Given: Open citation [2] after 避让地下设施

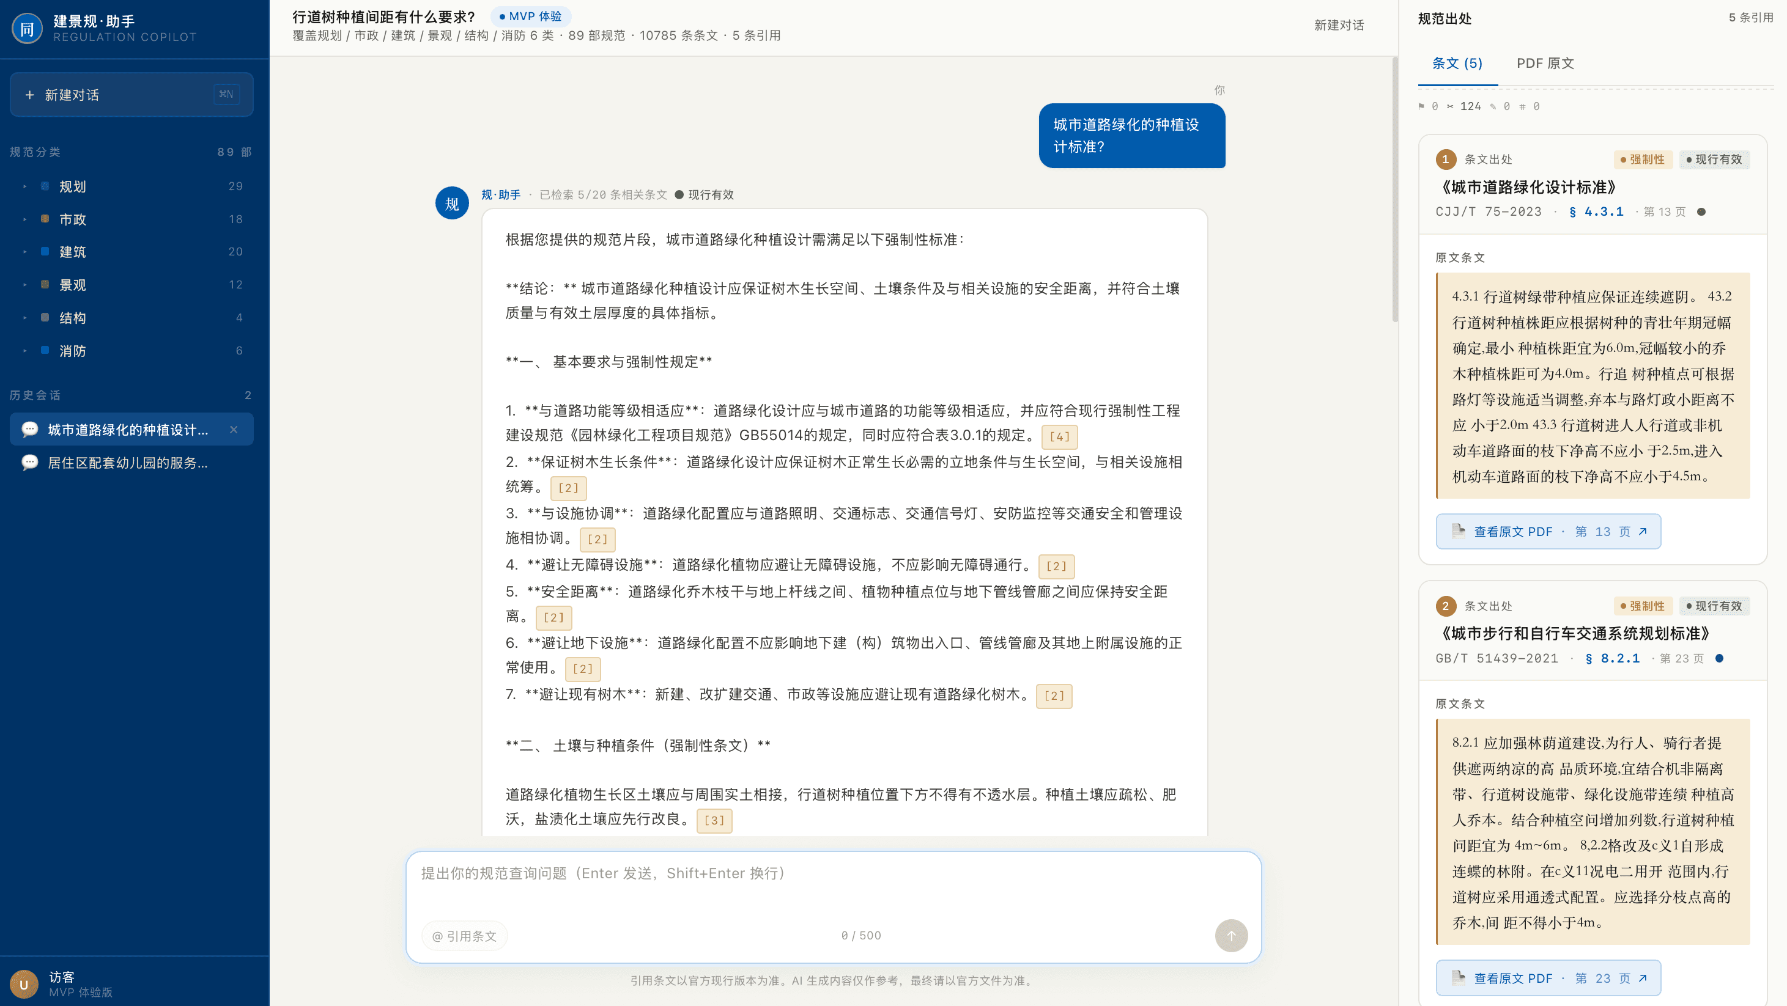Looking at the screenshot, I should [583, 669].
